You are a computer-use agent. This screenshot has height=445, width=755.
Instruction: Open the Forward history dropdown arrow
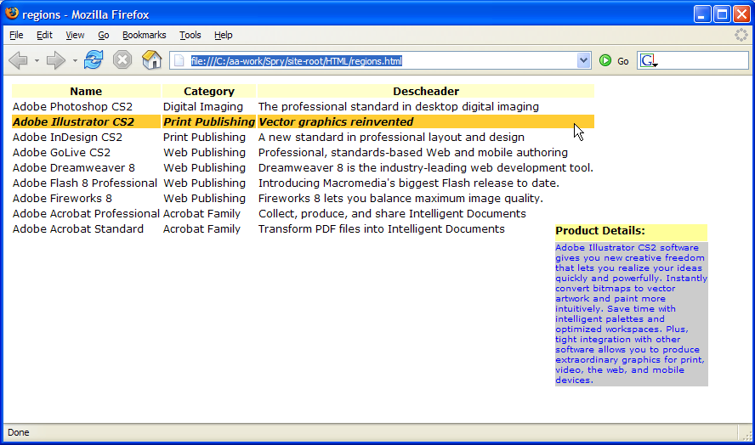point(75,60)
